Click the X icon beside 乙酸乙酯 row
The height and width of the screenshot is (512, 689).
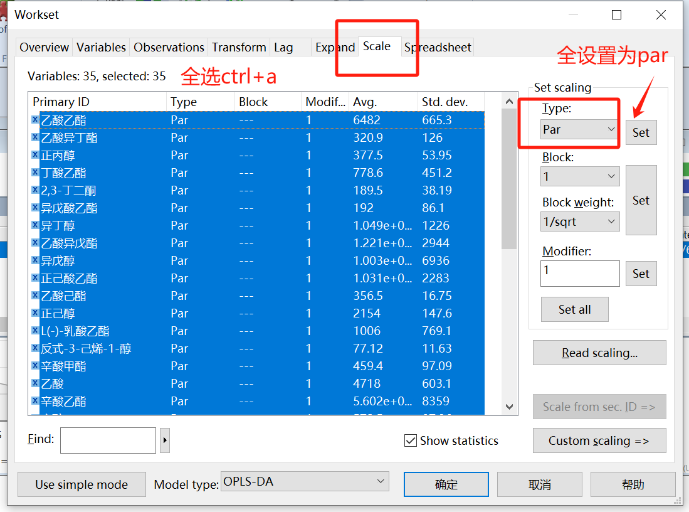tap(35, 120)
